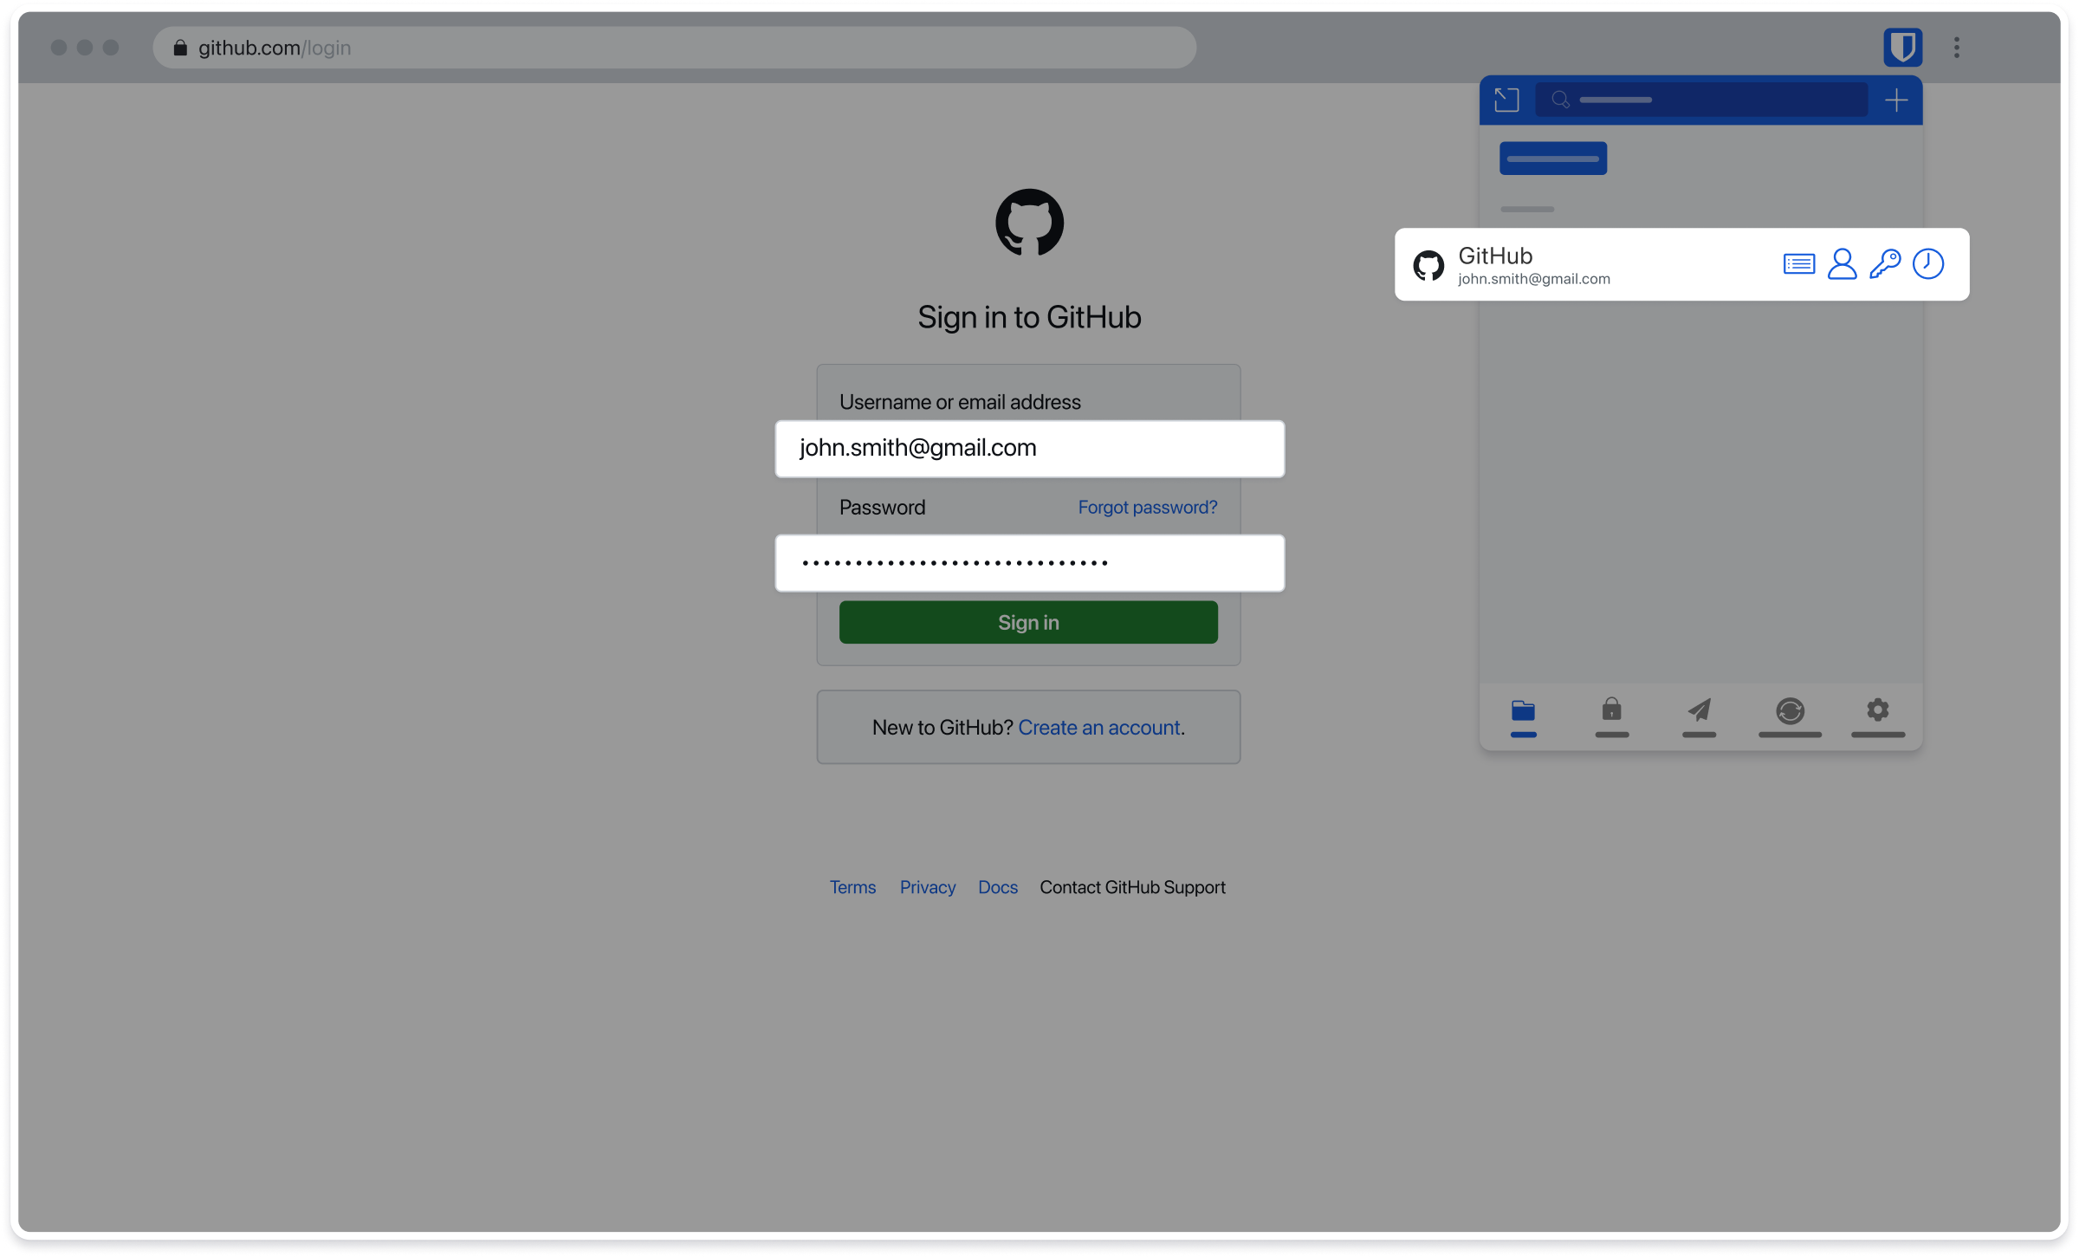The height and width of the screenshot is (1257, 2079).
Task: Follow the Forgot password? link
Action: pyautogui.click(x=1147, y=508)
